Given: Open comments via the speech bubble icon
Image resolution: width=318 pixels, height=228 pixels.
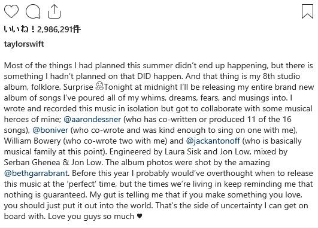Looking at the screenshot, I should tap(33, 11).
